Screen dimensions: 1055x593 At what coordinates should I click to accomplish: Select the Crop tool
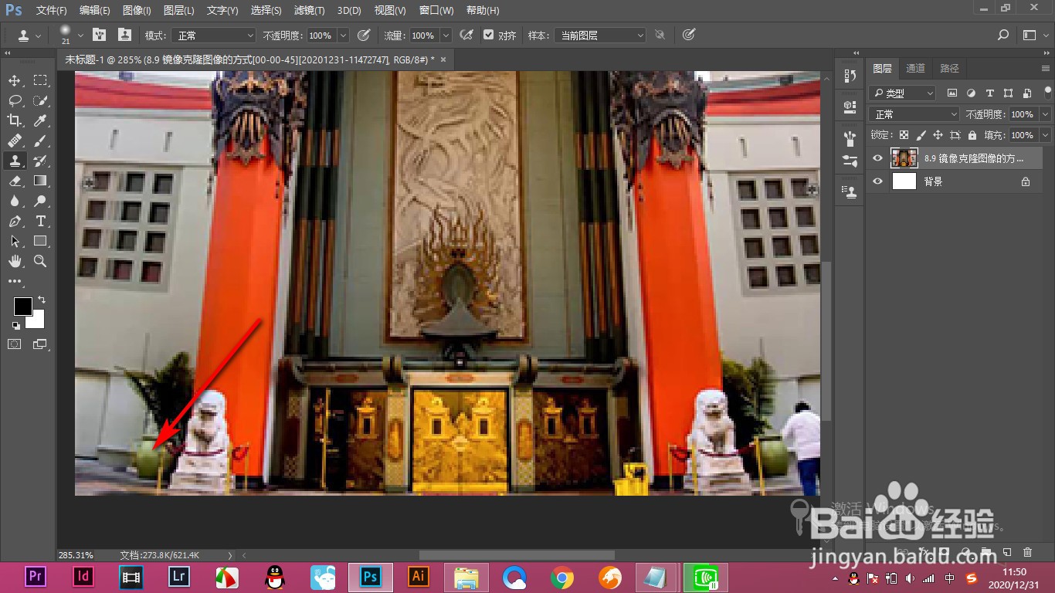[x=15, y=121]
